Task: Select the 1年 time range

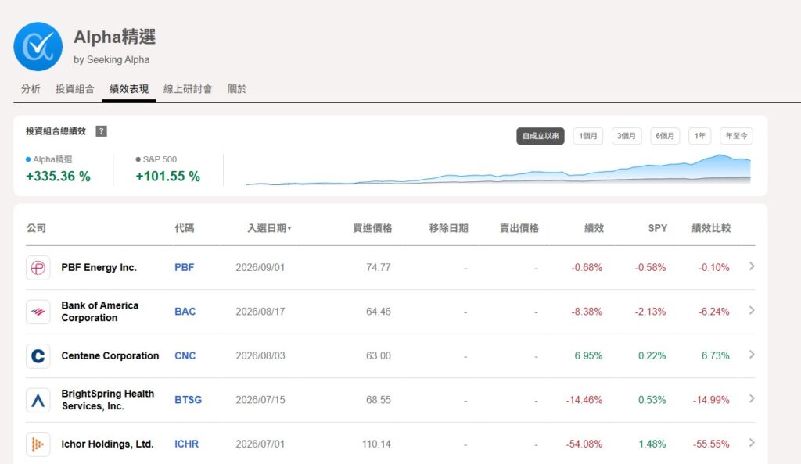Action: pos(700,136)
